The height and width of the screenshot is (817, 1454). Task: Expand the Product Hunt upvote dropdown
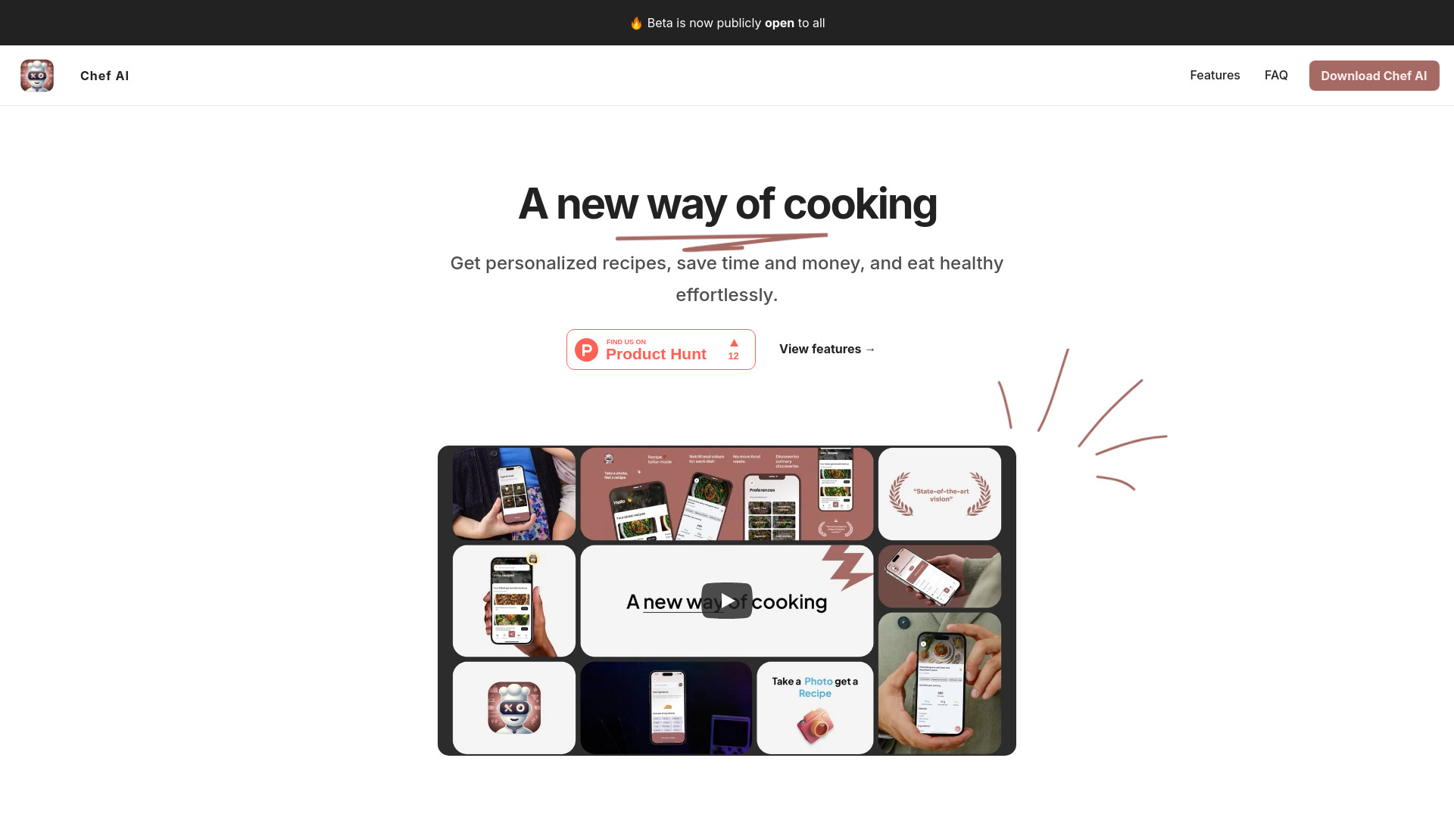(734, 349)
